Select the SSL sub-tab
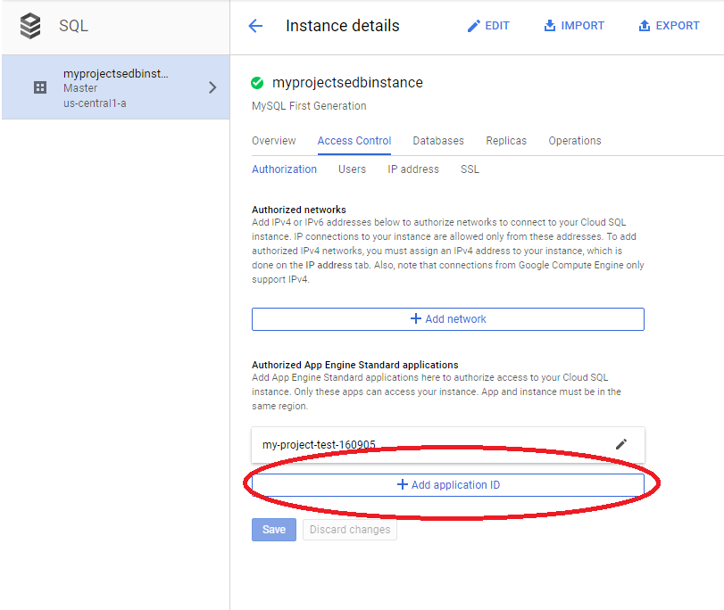 pyautogui.click(x=469, y=169)
